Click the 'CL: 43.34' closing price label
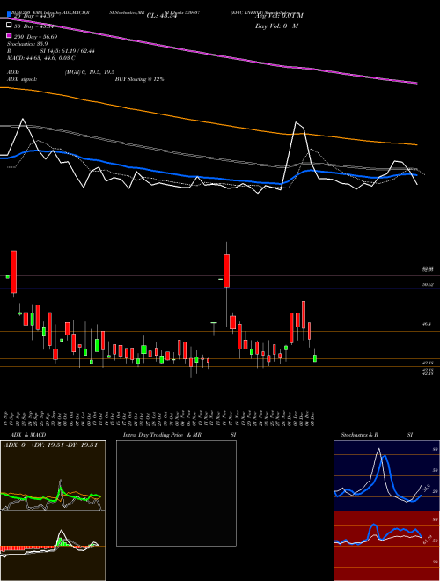Screen dimensions: 440x581 162,16
